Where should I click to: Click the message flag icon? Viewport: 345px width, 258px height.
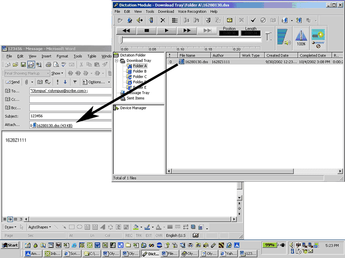coord(75,82)
